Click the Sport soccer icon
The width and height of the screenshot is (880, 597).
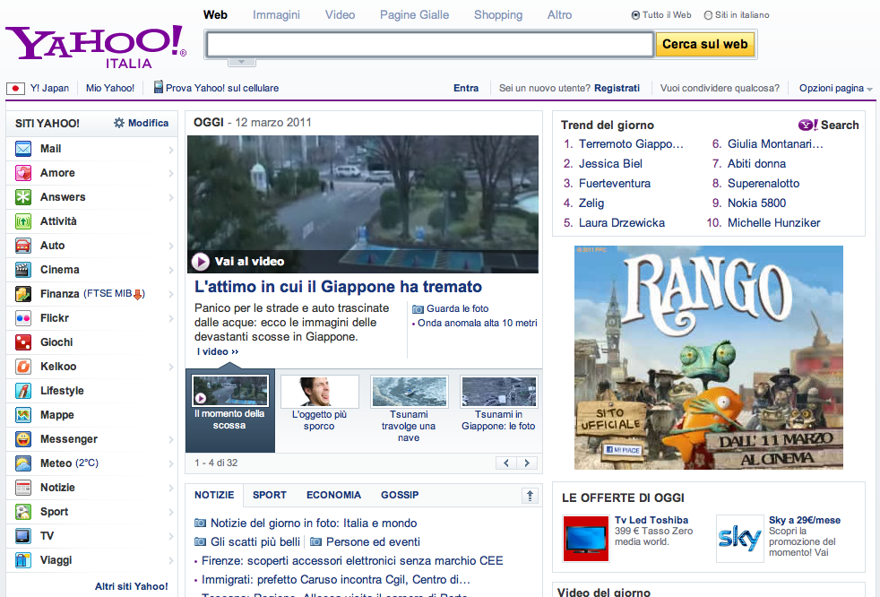[x=23, y=512]
